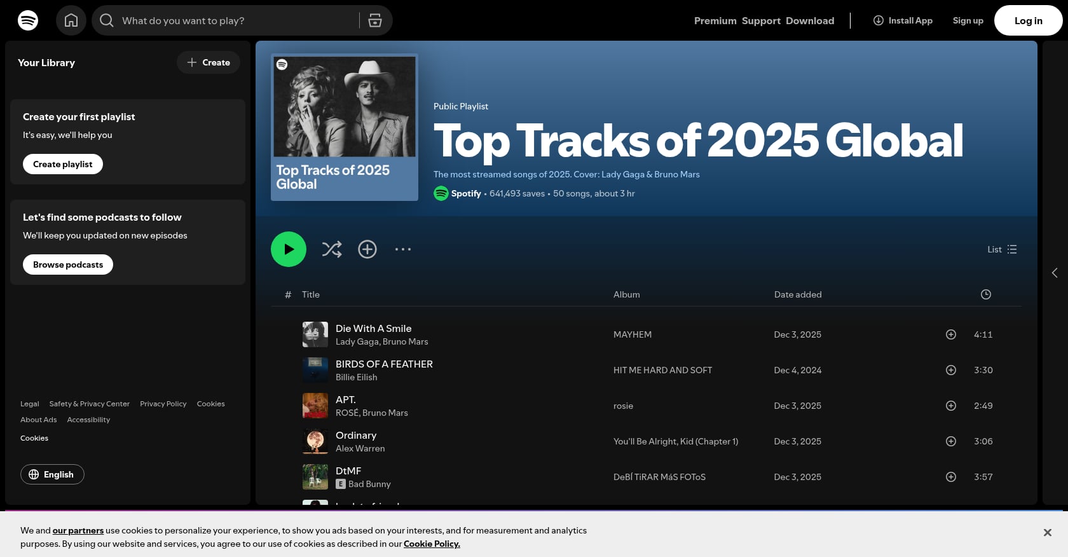Open our partners link in cookie banner
The height and width of the screenshot is (557, 1068).
(78, 530)
